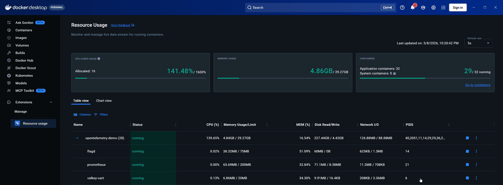Focus the Search field

[x=320, y=8]
